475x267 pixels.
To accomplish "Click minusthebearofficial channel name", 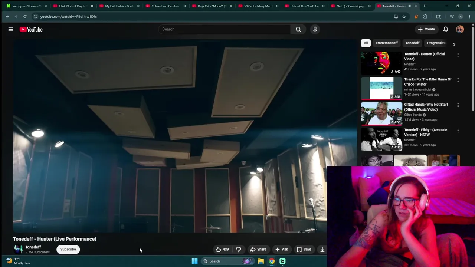I will coord(417,89).
